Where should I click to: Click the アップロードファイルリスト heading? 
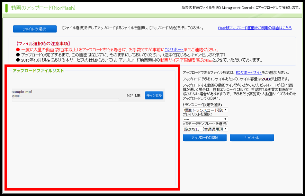click(38, 71)
